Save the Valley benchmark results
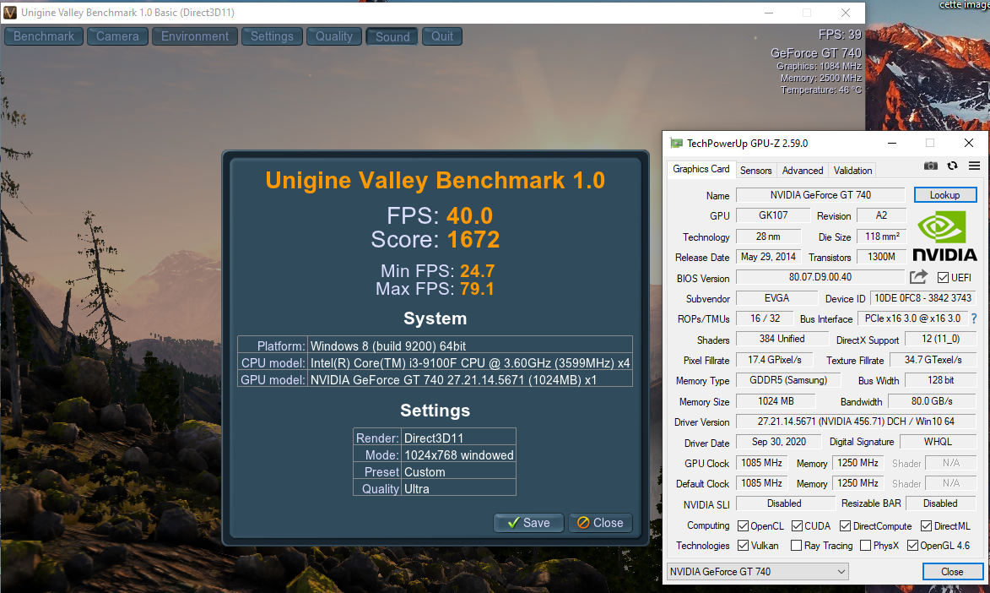This screenshot has height=593, width=990. (x=528, y=523)
